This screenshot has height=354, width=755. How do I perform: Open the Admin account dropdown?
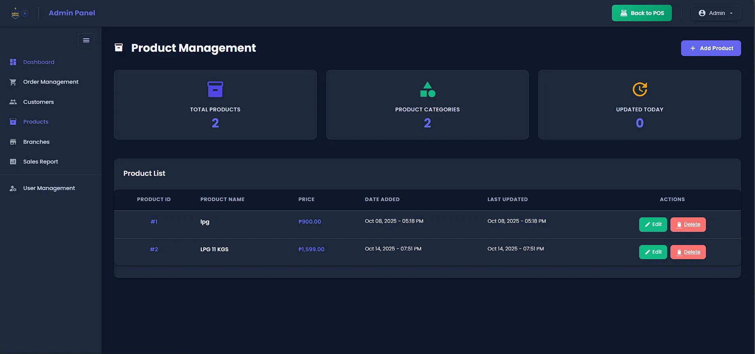716,13
